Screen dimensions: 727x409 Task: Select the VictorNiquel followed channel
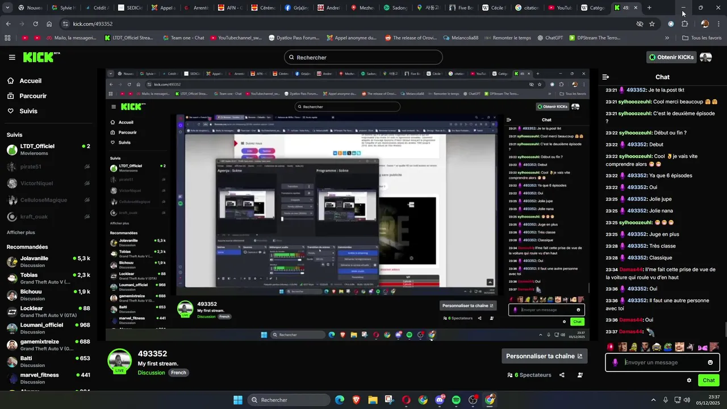pyautogui.click(x=48, y=183)
